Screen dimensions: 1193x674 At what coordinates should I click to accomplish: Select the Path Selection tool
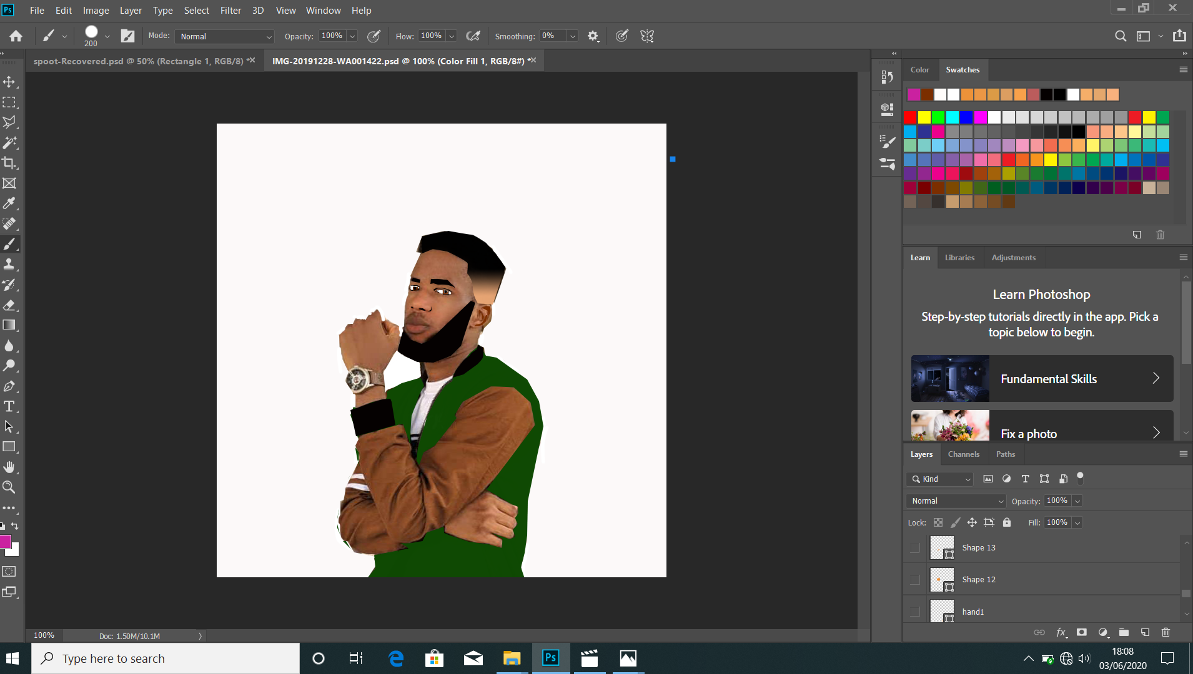click(x=9, y=427)
